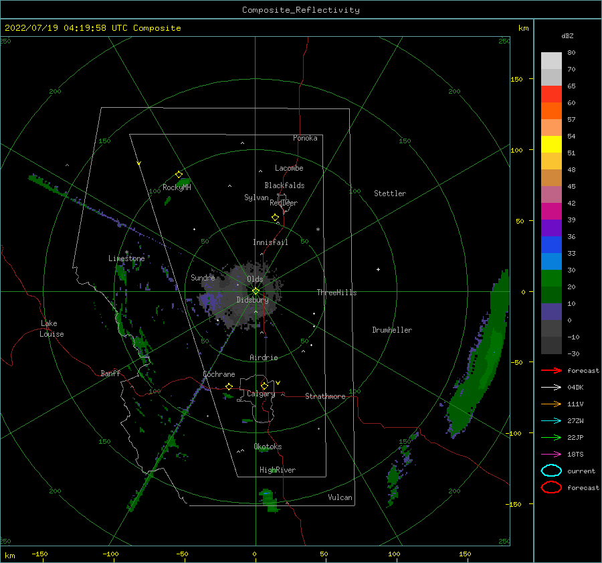Select the light gray 80-70 dBZ swatch
Image resolution: width=602 pixels, height=563 pixels.
coord(551,61)
